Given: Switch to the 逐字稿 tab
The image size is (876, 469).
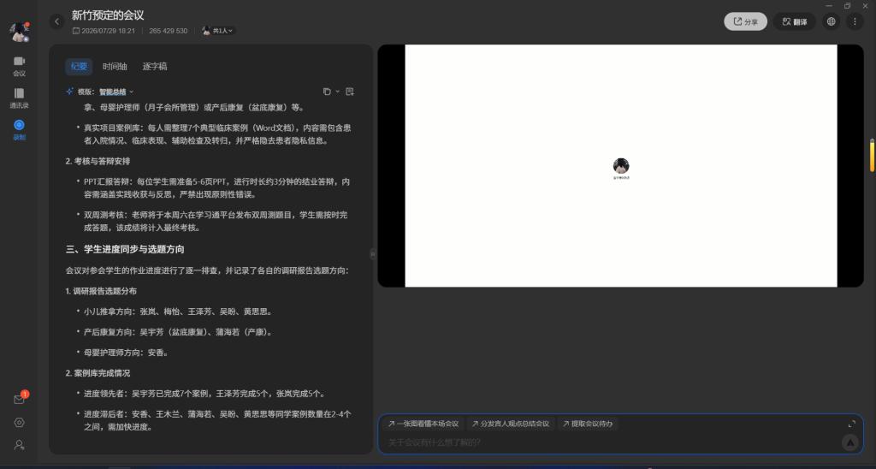Looking at the screenshot, I should click(155, 67).
